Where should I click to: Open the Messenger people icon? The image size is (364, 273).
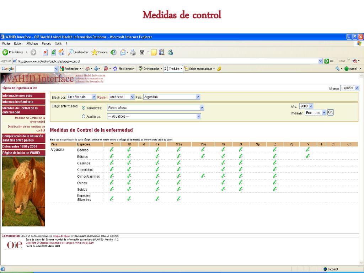[x=170, y=52]
